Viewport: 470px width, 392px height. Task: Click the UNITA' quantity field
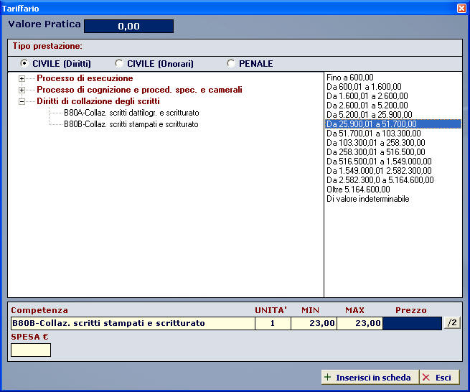[x=273, y=323]
